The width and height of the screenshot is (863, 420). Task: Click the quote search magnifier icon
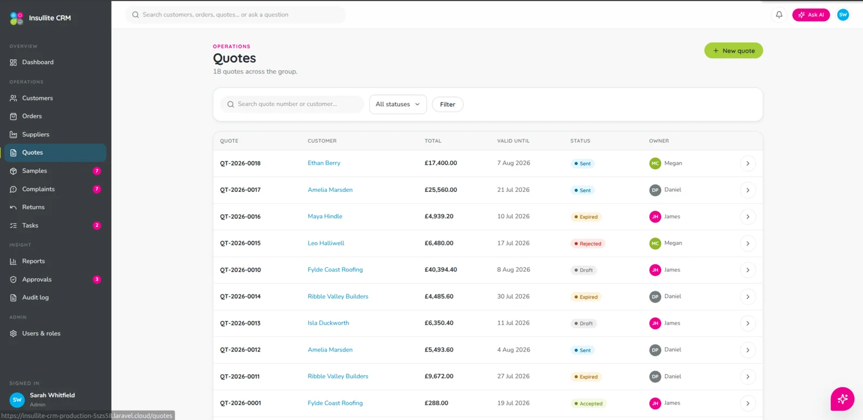230,105
